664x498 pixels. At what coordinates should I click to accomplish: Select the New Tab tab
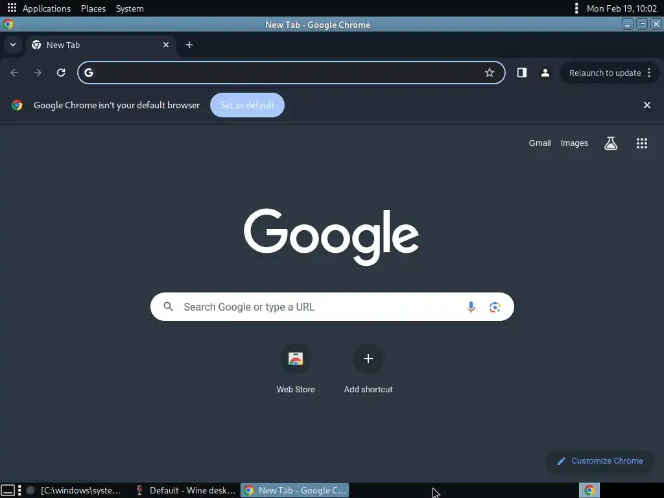(x=101, y=45)
